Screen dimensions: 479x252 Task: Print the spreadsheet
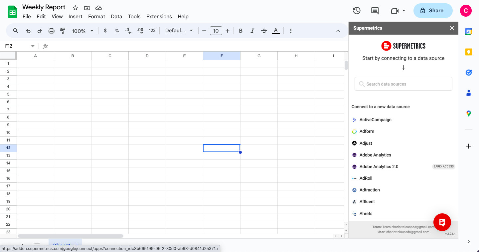(51, 31)
